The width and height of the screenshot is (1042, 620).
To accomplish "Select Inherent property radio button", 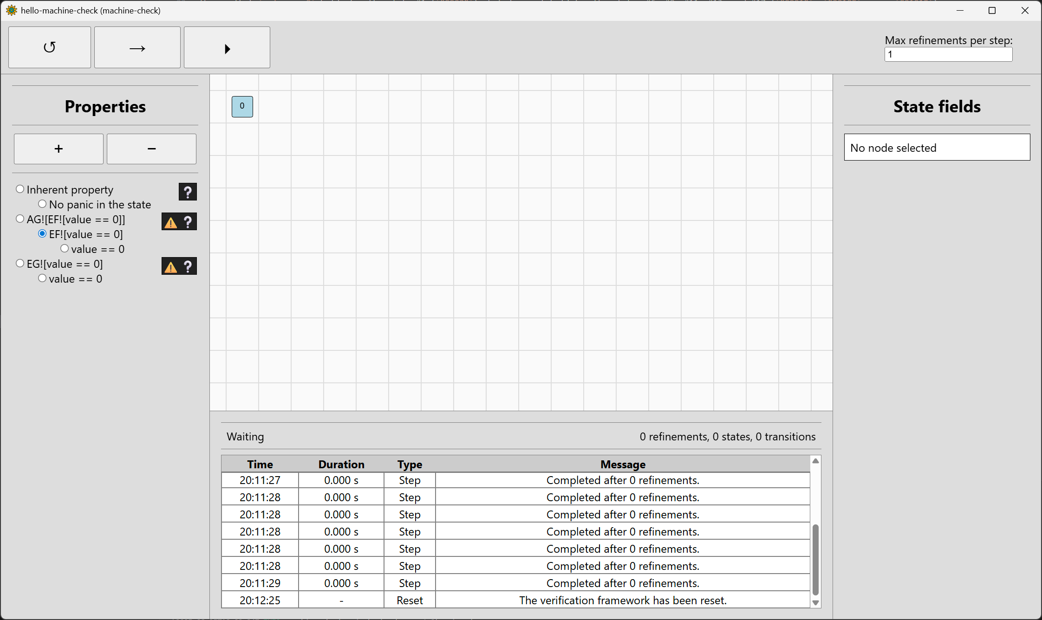I will [x=20, y=189].
